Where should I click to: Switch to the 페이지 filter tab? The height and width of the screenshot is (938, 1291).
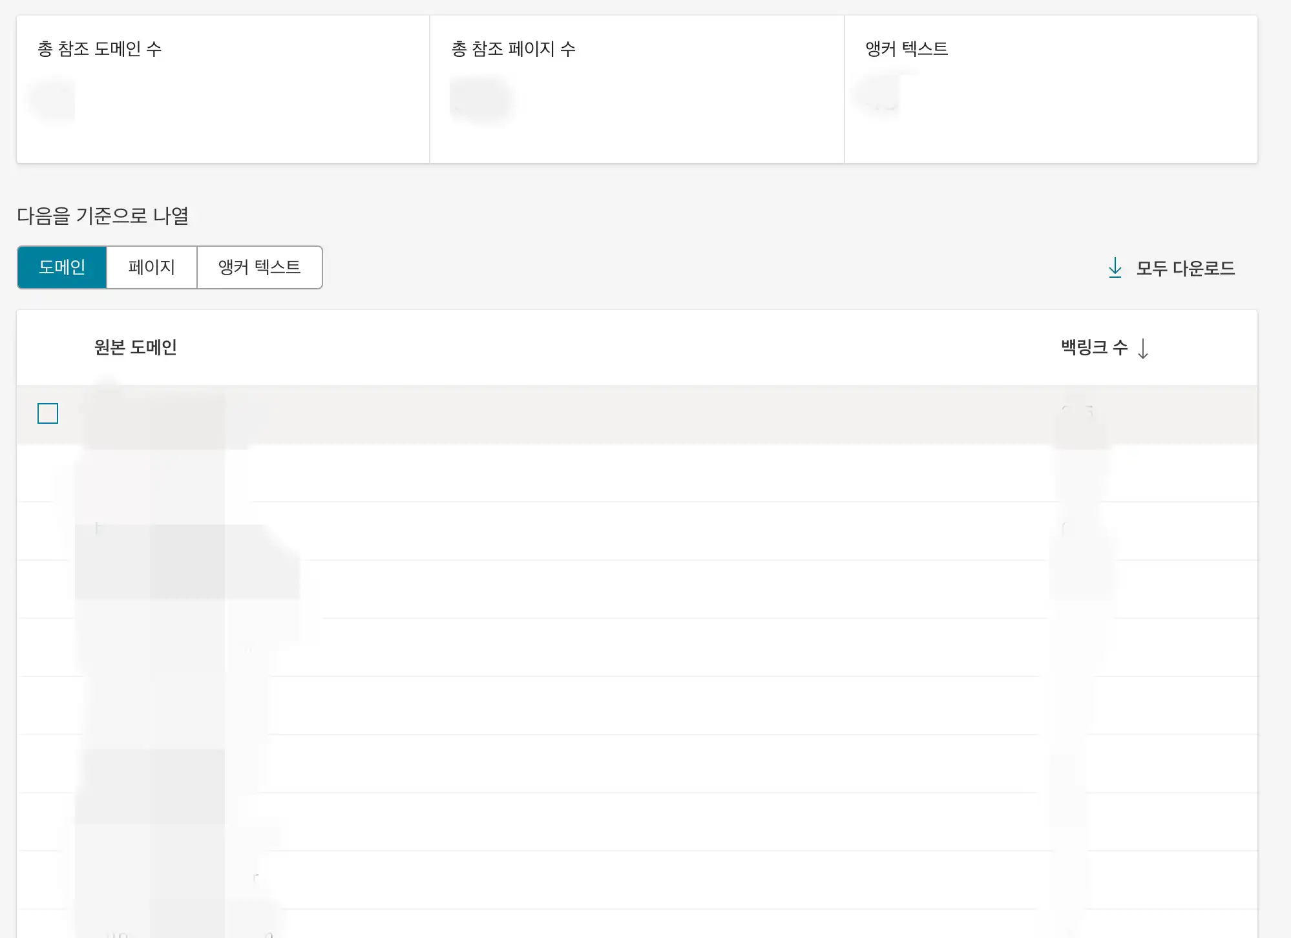pyautogui.click(x=151, y=267)
